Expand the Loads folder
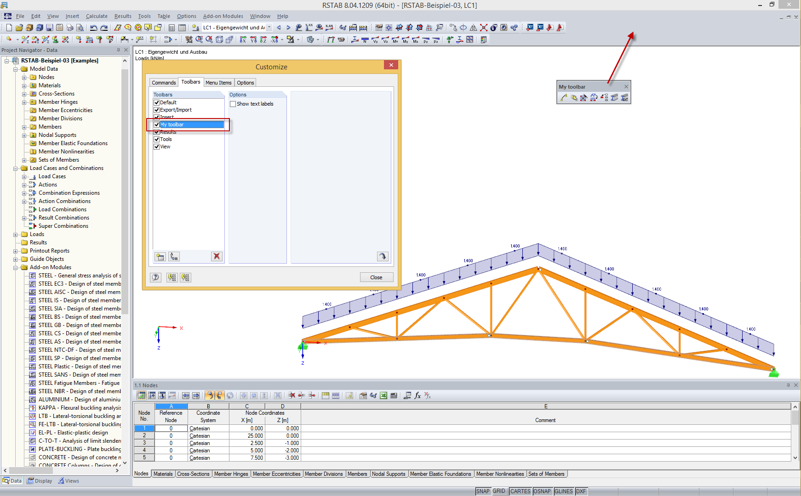 tap(16, 235)
